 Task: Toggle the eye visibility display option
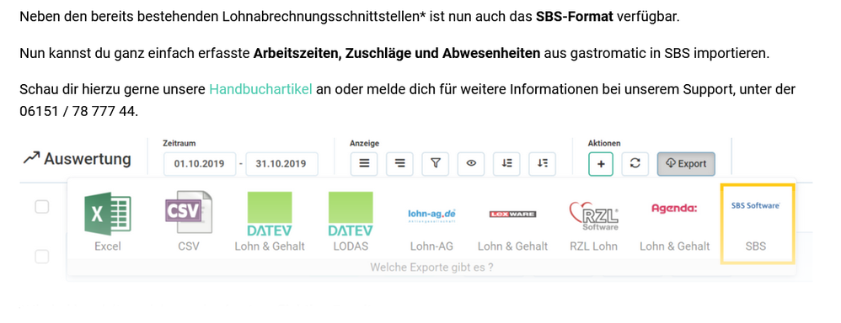pos(471,164)
